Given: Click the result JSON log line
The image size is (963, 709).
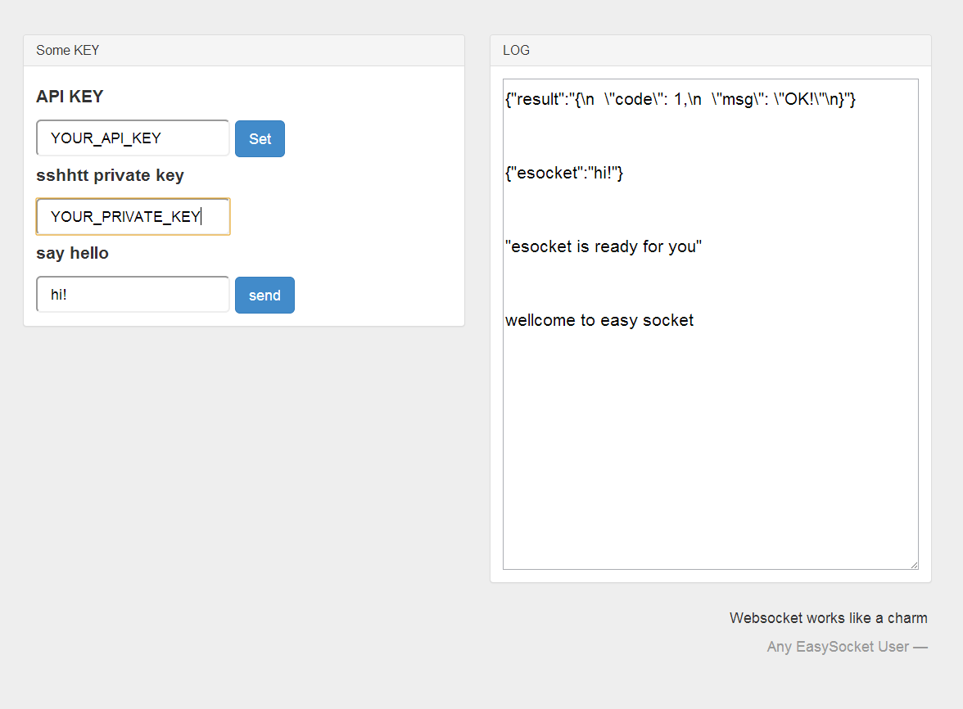Looking at the screenshot, I should point(680,99).
